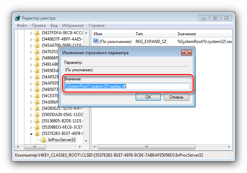Click the folder icon of {54d38bf key

[x=37, y=102]
